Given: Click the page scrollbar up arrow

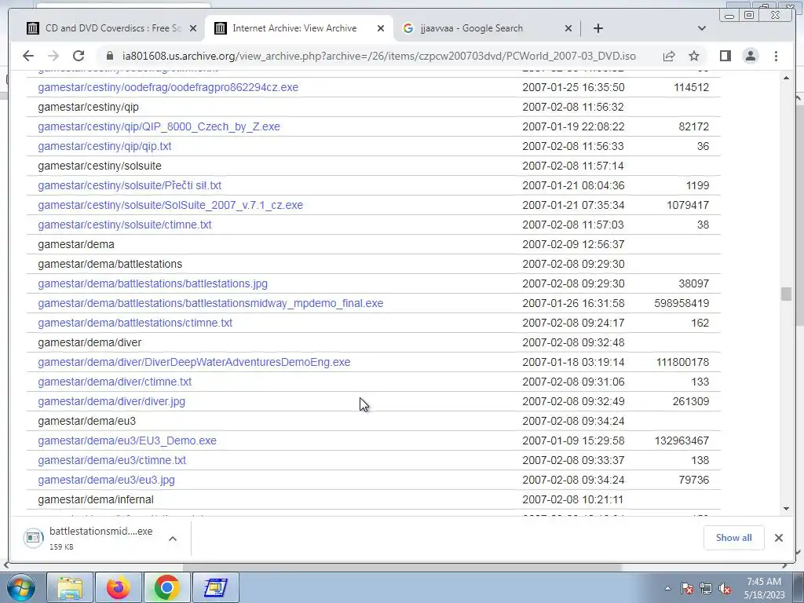Looking at the screenshot, I should tap(787, 78).
